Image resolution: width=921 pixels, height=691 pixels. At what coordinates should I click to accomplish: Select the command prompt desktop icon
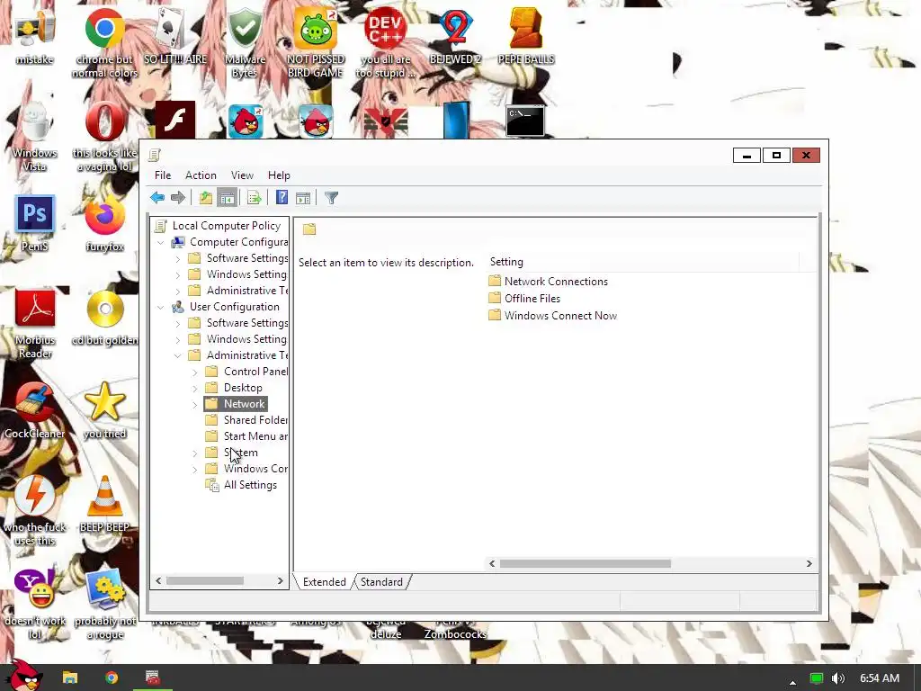525,121
